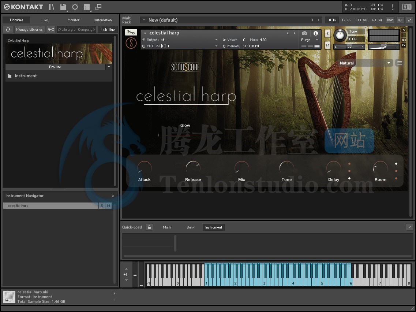Click the Manage Libraries button
The width and height of the screenshot is (416, 312).
(x=29, y=29)
